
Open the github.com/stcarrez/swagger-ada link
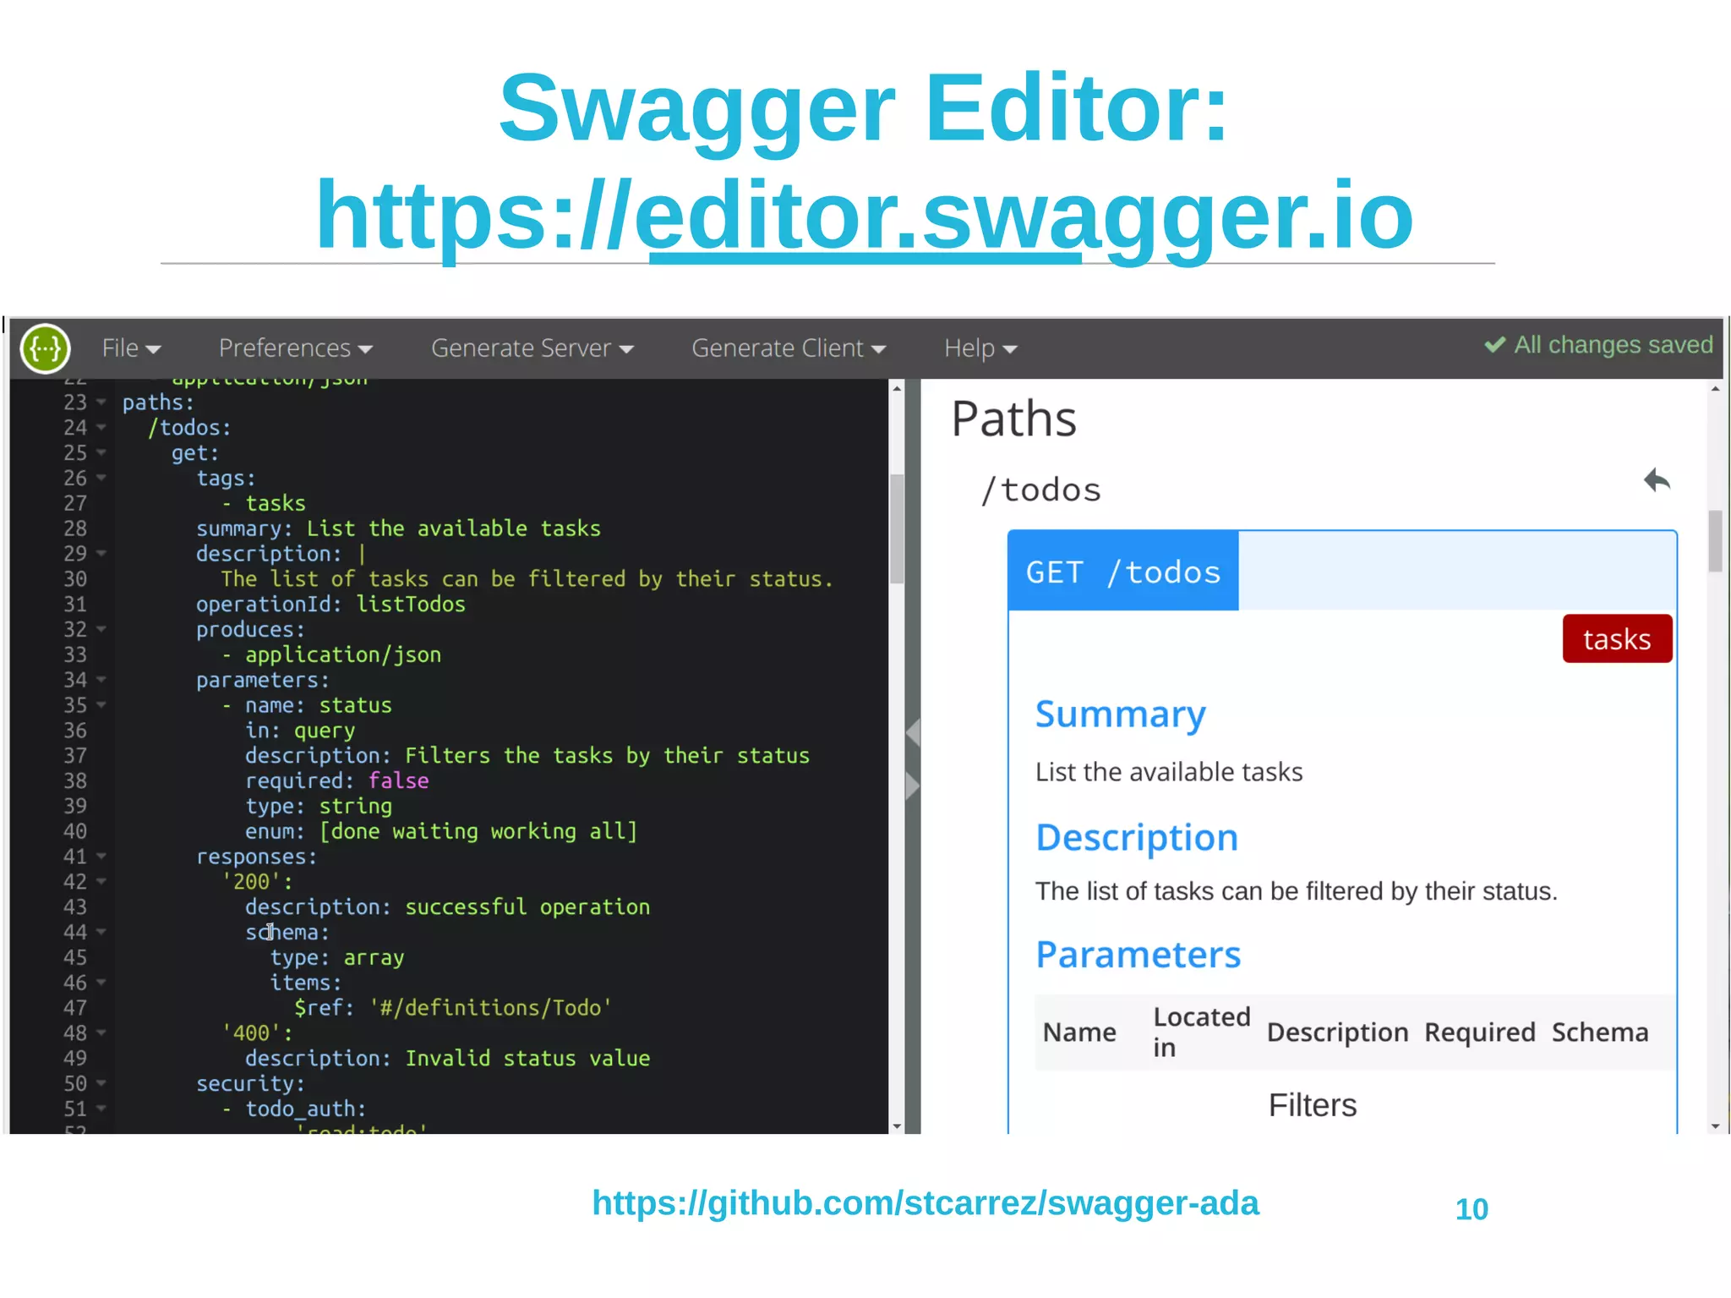pos(926,1202)
